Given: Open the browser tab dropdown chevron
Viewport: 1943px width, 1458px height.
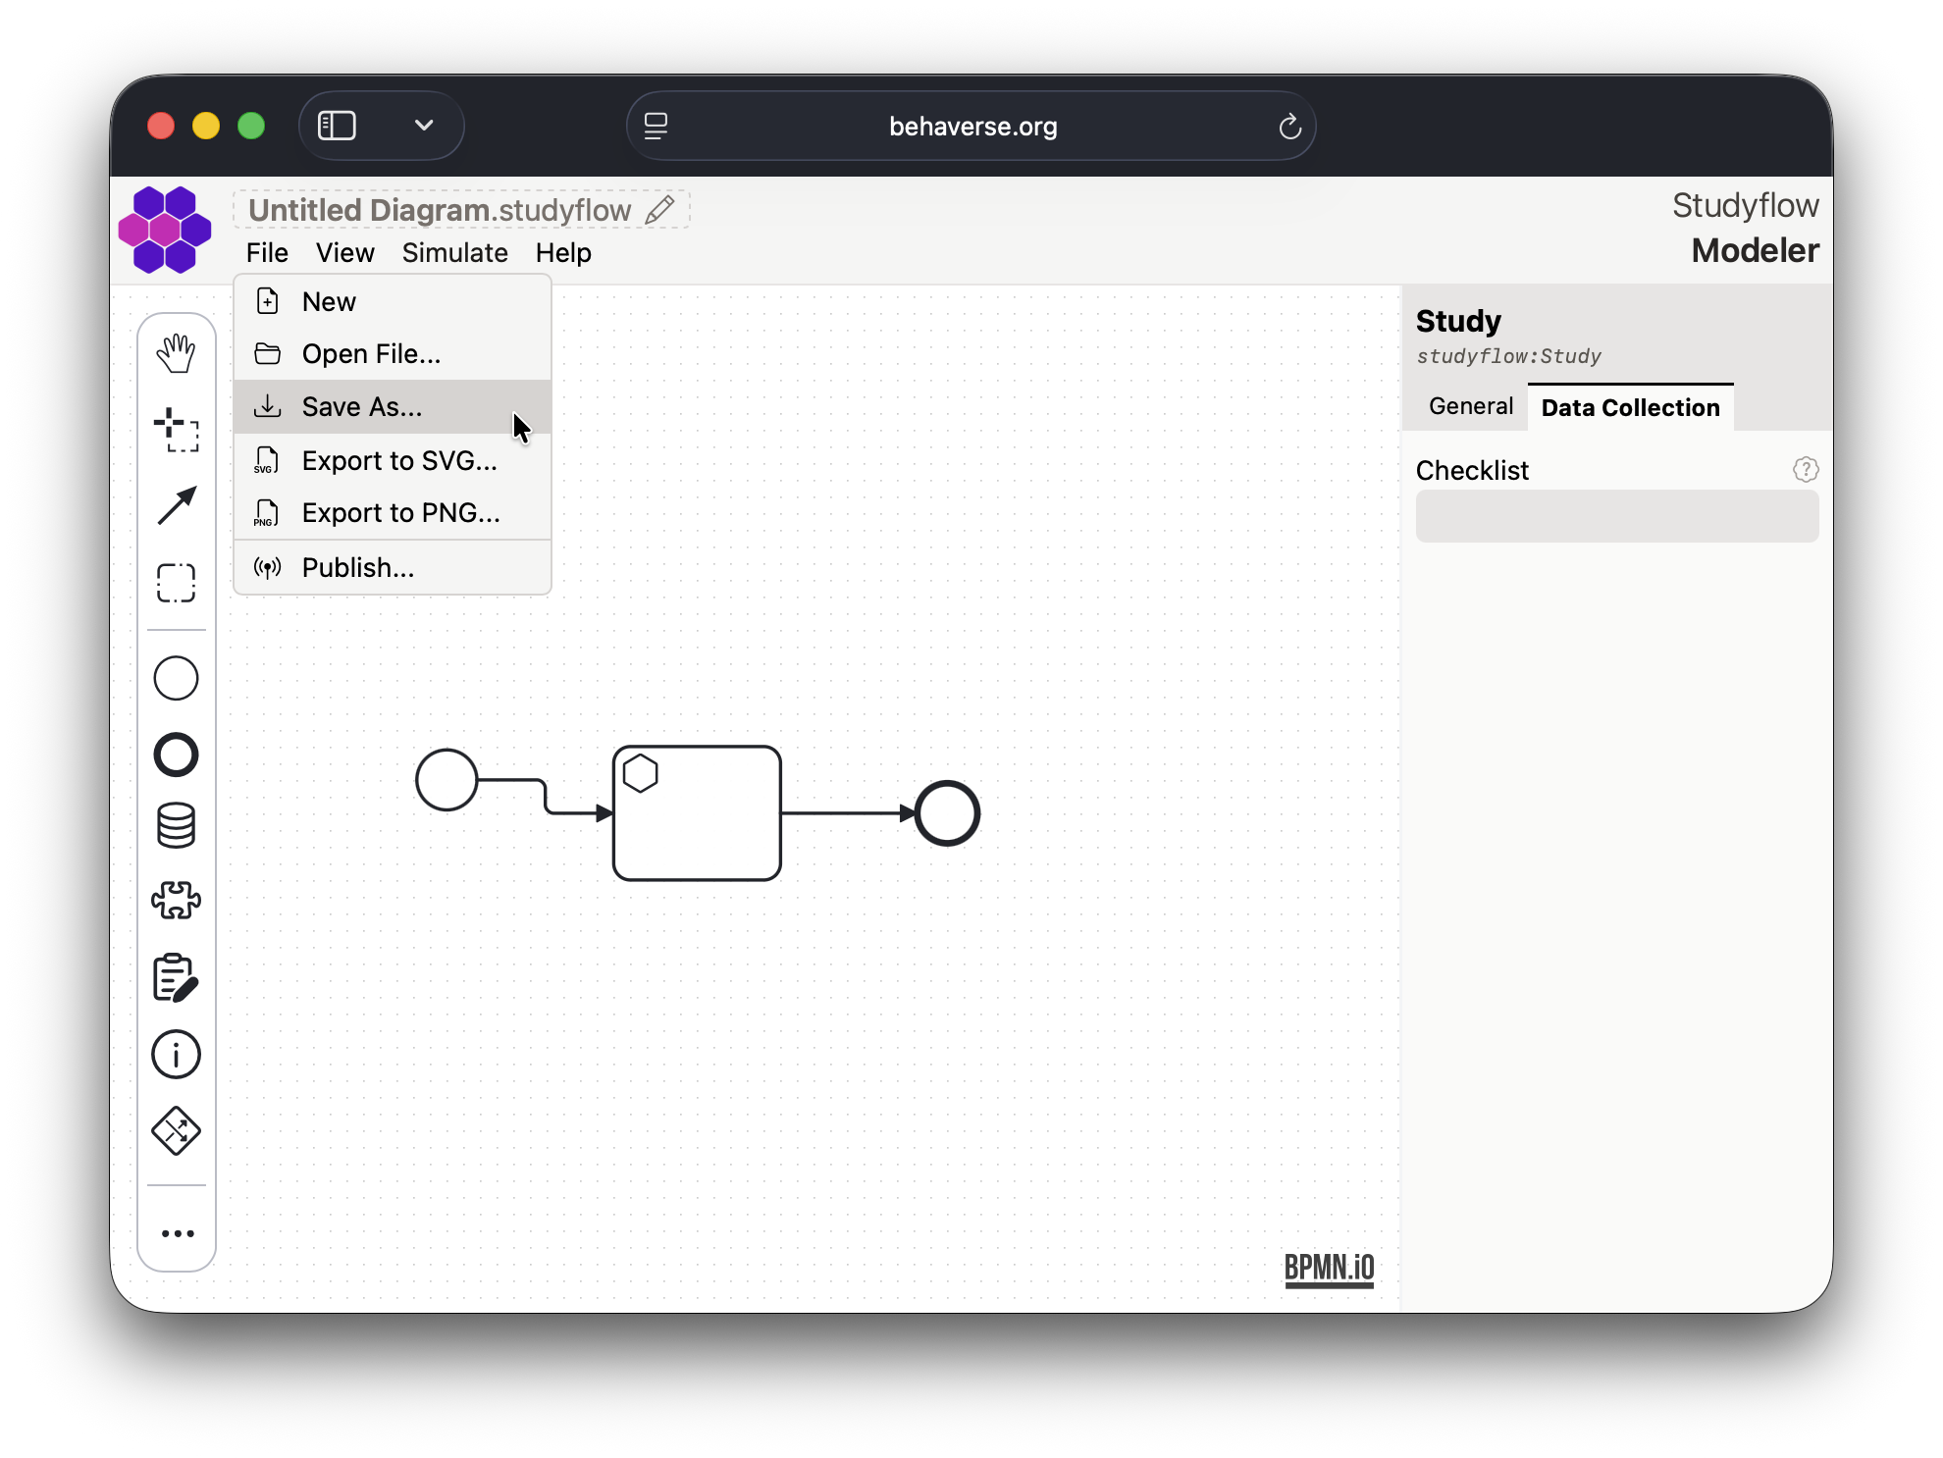Looking at the screenshot, I should [x=424, y=126].
